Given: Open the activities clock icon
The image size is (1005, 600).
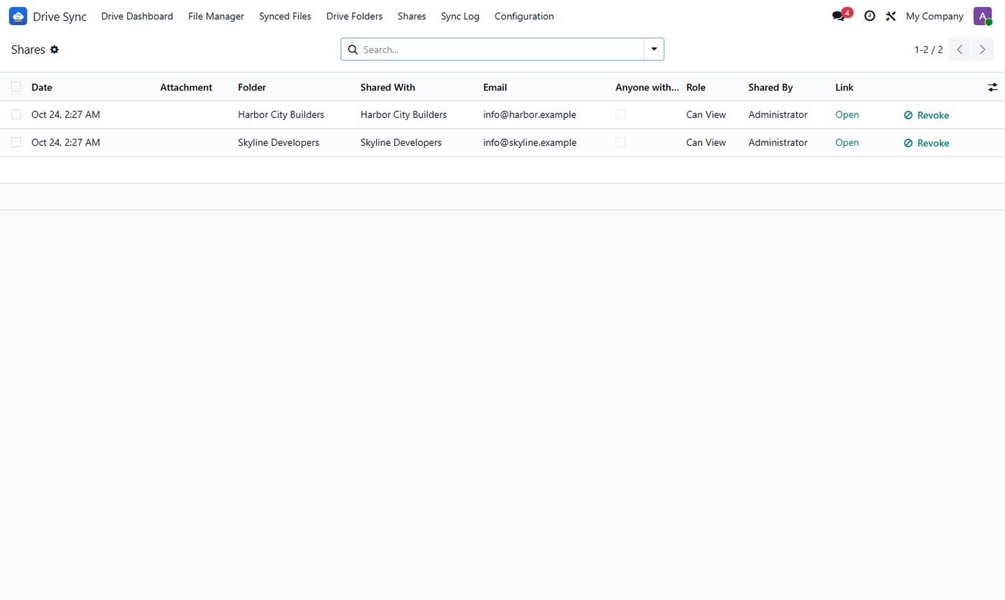Looking at the screenshot, I should click(x=869, y=16).
